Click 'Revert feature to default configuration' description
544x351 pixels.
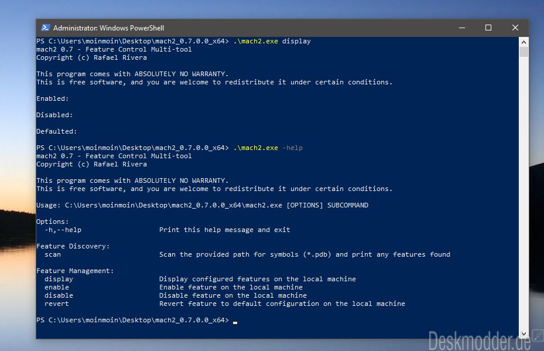point(282,304)
